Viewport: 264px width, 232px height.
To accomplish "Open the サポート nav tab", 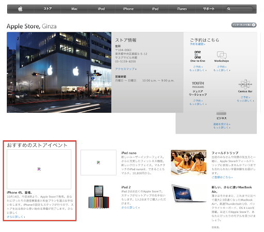I will point(209,9).
